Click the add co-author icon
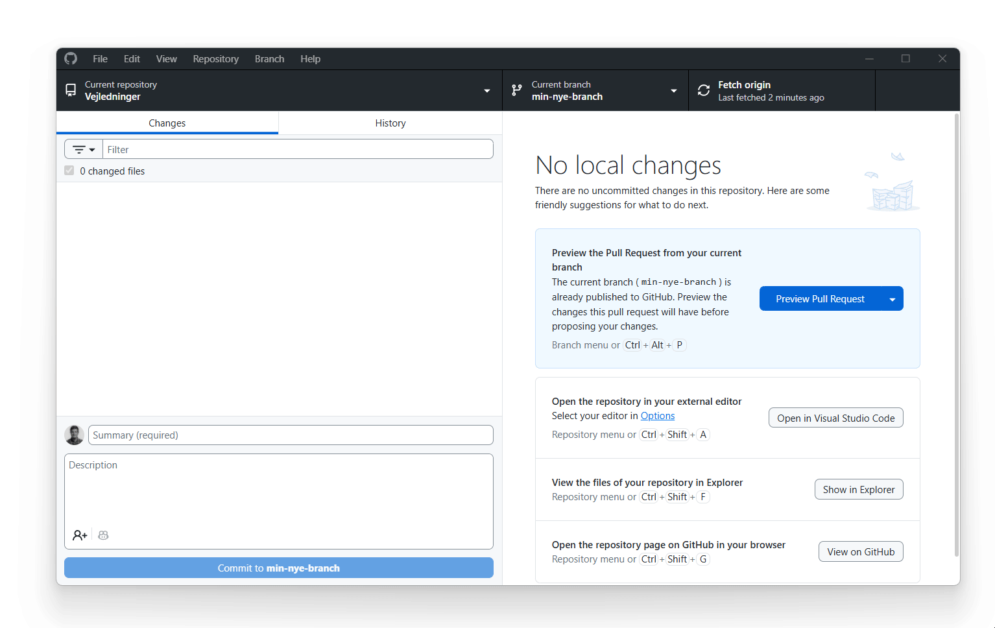 click(79, 535)
